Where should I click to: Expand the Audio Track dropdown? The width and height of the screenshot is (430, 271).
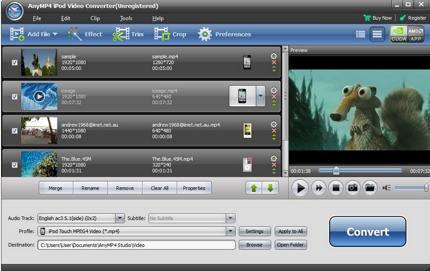pos(120,218)
